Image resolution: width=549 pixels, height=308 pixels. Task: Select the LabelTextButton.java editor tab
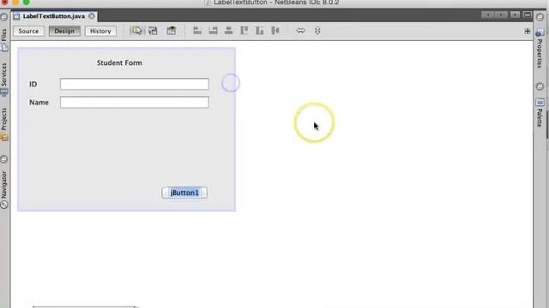pyautogui.click(x=53, y=16)
